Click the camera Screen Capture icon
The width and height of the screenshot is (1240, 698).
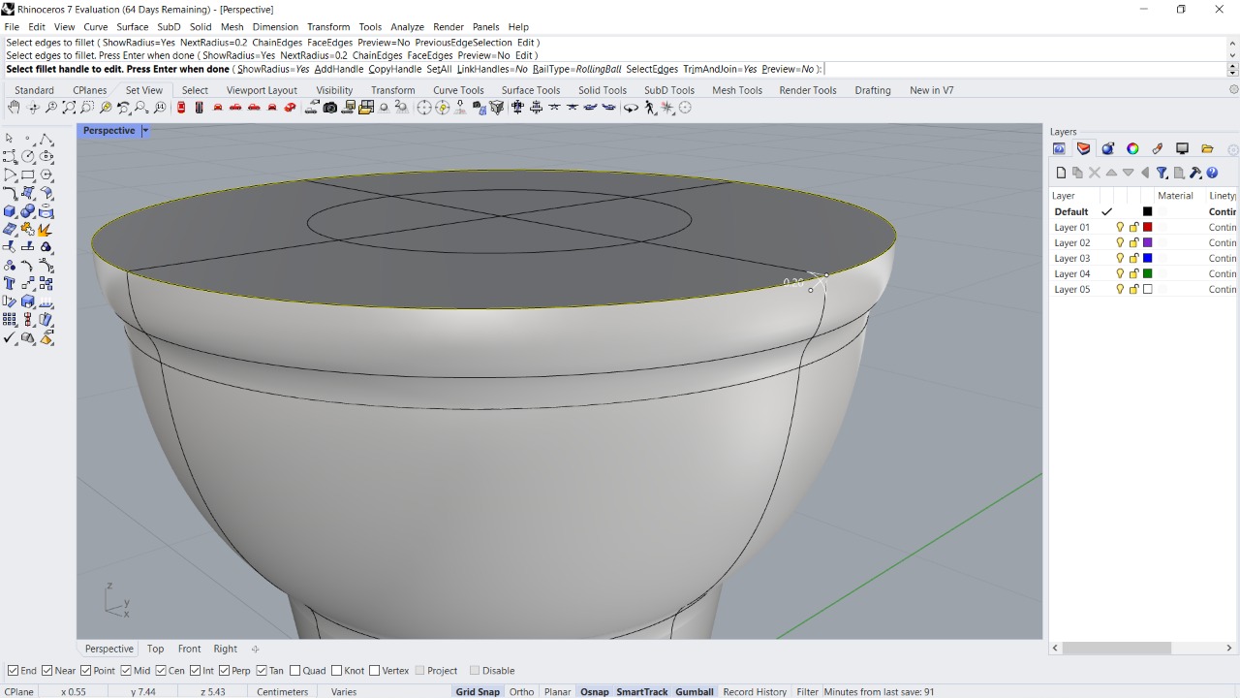330,108
